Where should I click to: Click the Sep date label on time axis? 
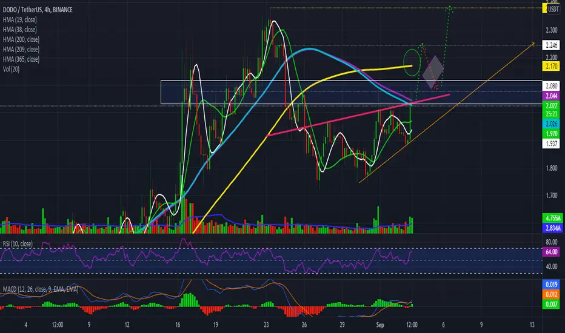(x=380, y=325)
